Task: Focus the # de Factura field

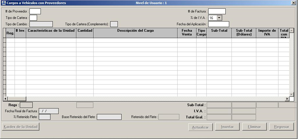Action: click(x=217, y=11)
